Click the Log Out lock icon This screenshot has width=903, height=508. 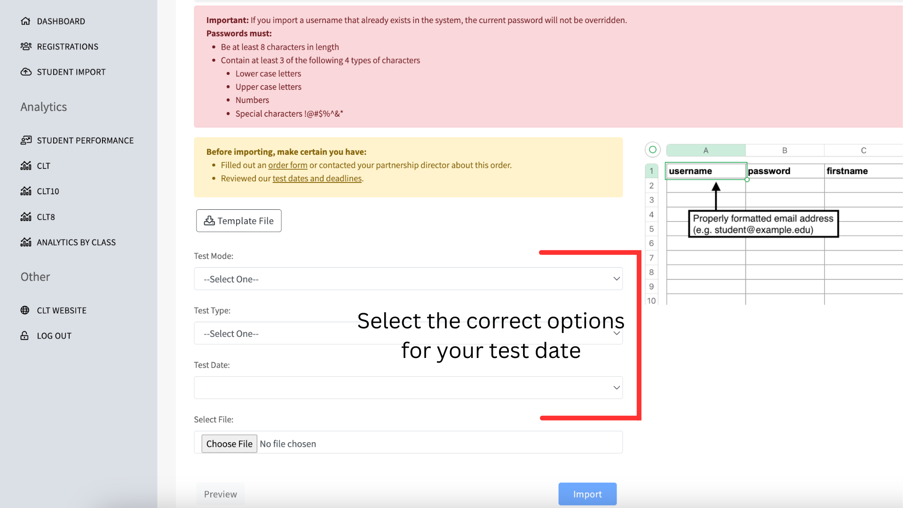[24, 336]
